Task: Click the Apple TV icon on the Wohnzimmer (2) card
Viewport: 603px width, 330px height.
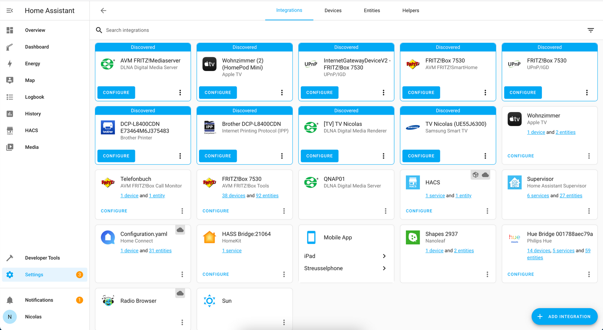Action: [x=210, y=64]
